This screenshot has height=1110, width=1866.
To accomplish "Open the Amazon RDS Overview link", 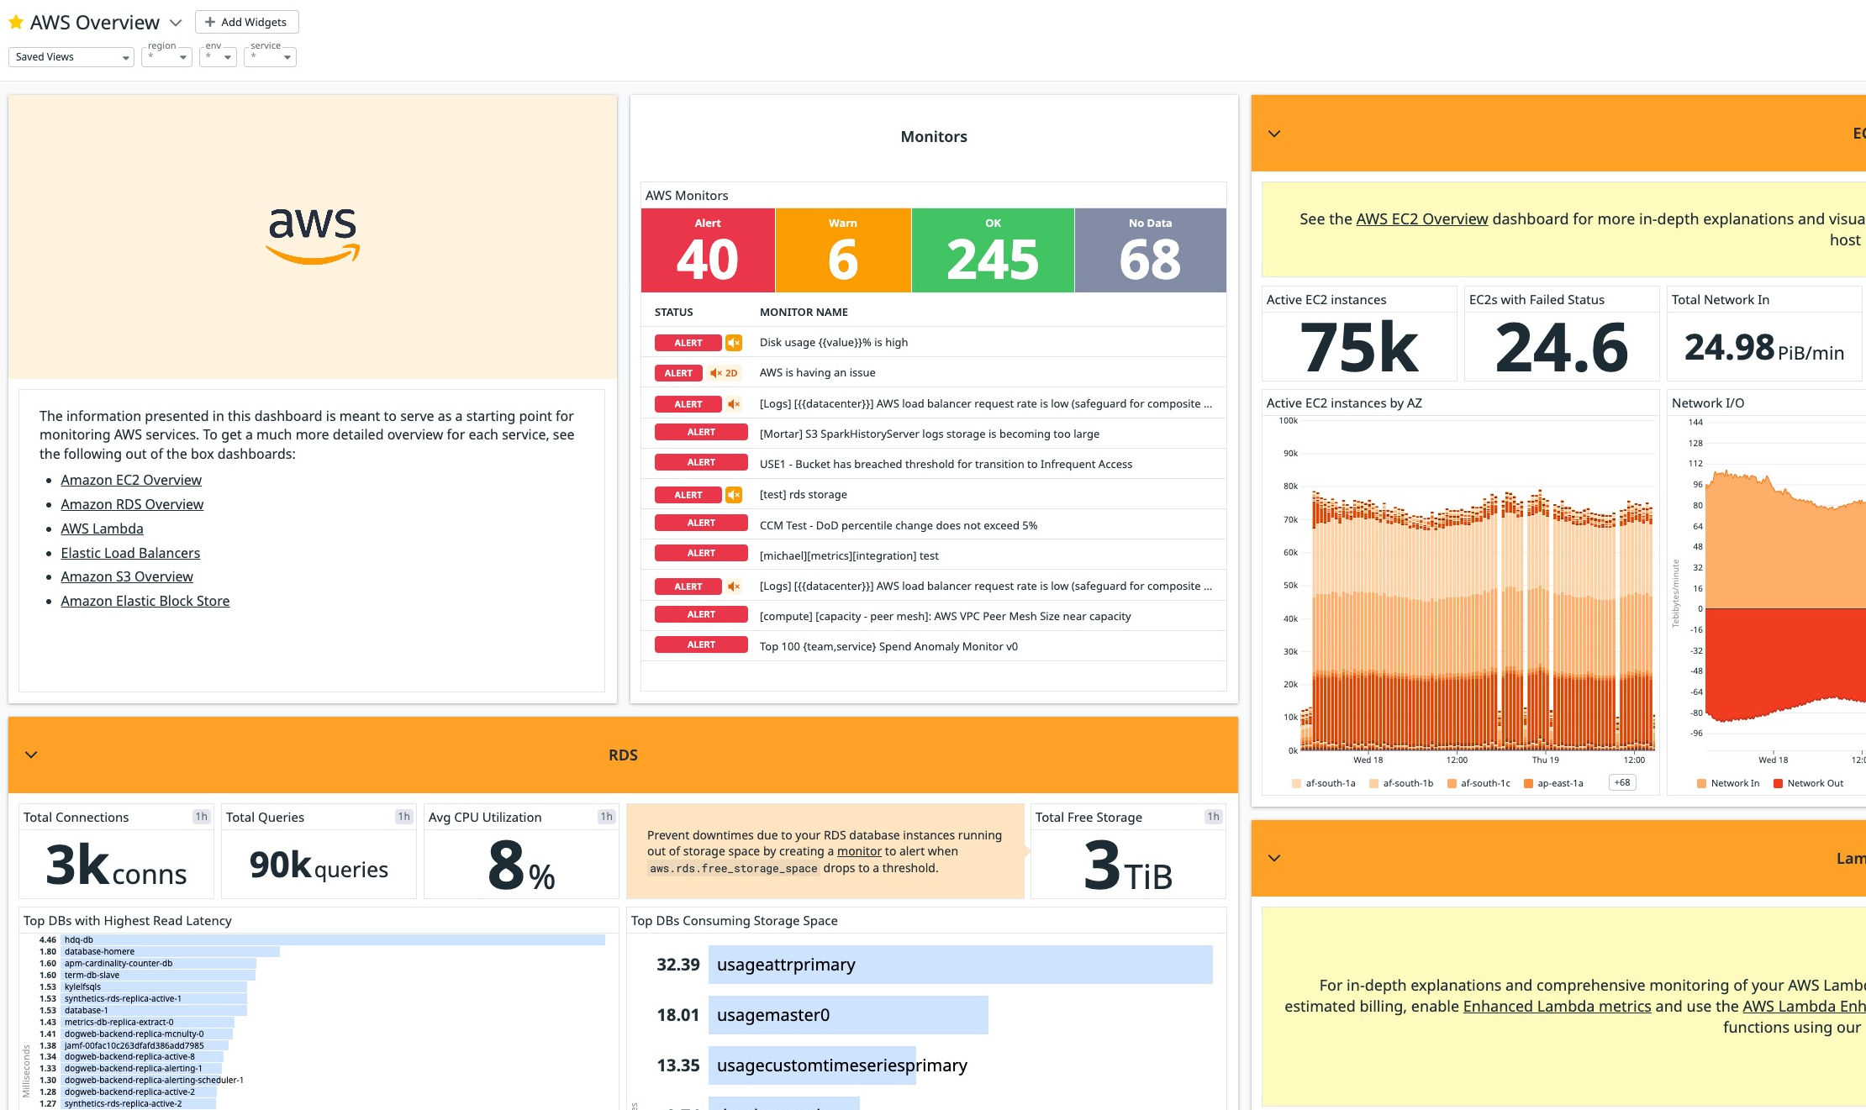I will pos(132,504).
